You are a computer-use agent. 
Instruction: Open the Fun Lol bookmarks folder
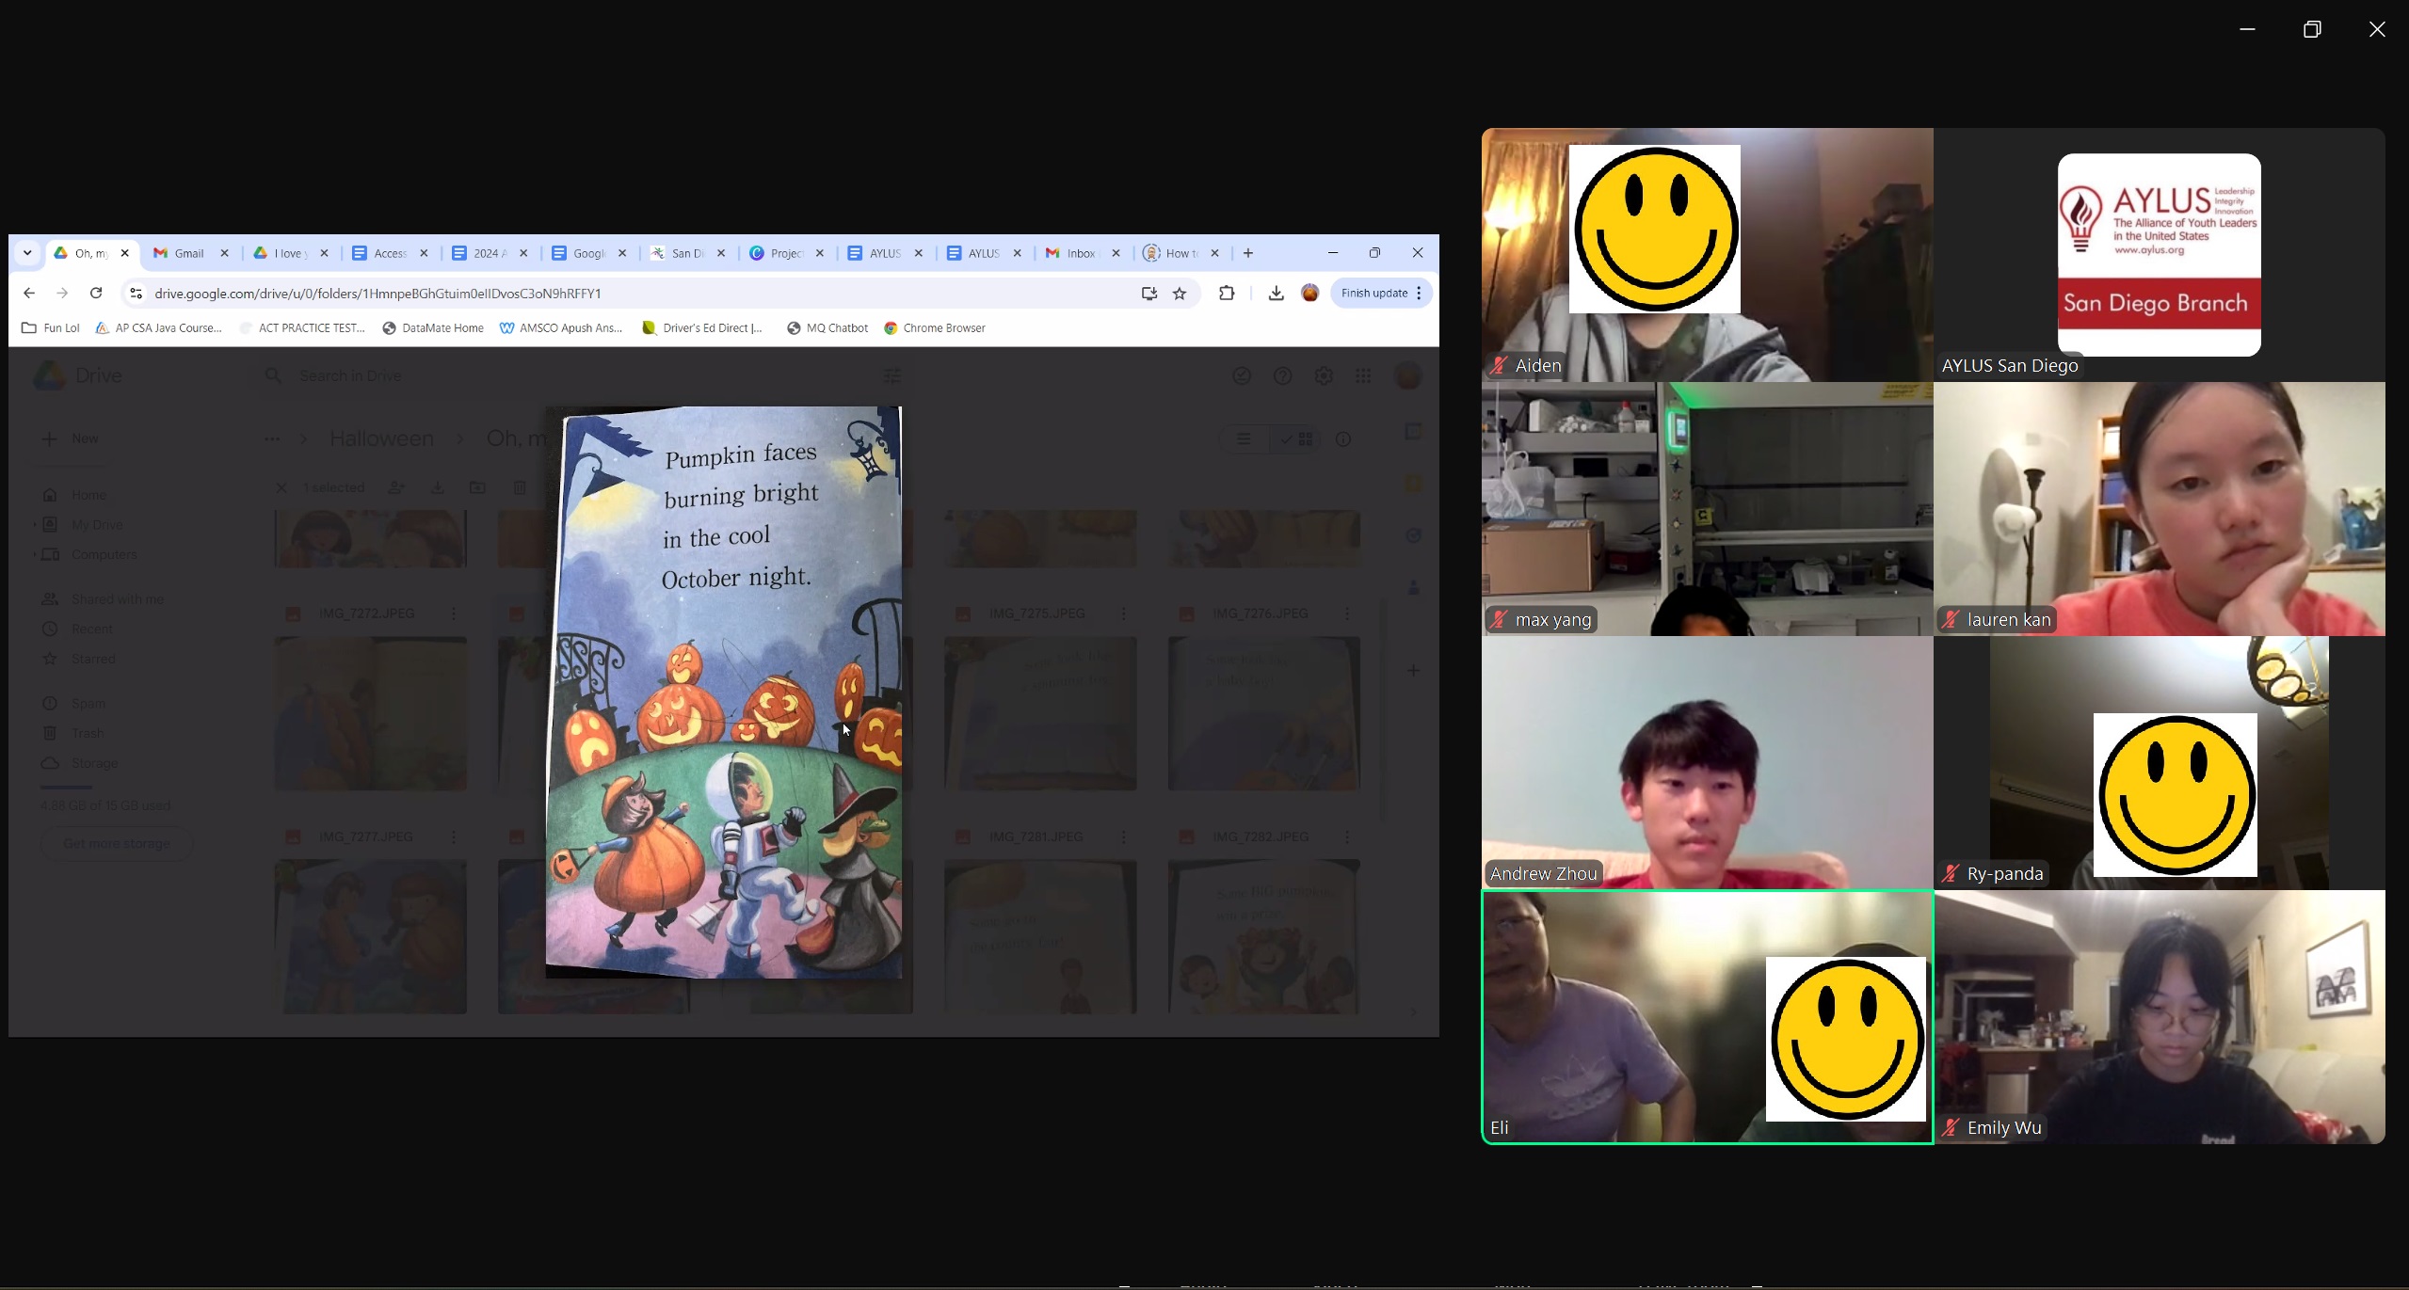[x=51, y=328]
